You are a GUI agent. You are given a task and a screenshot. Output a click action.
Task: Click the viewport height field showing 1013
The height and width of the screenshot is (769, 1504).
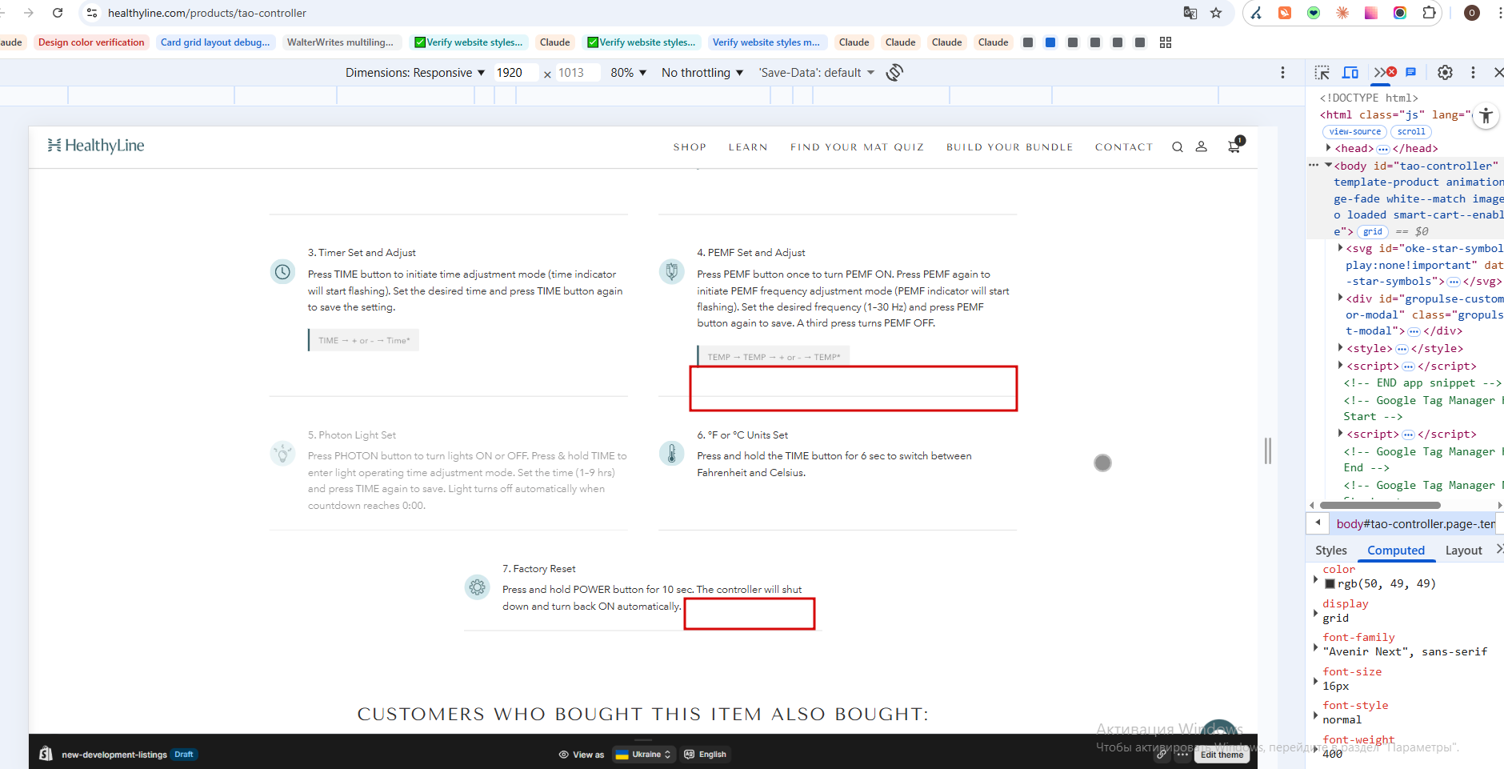tap(578, 73)
